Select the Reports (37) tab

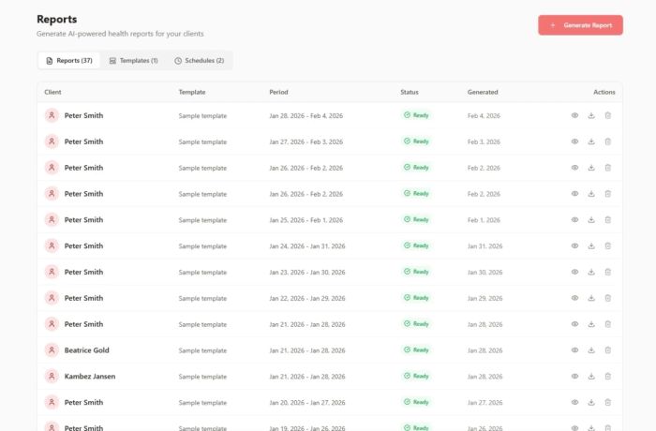click(69, 61)
